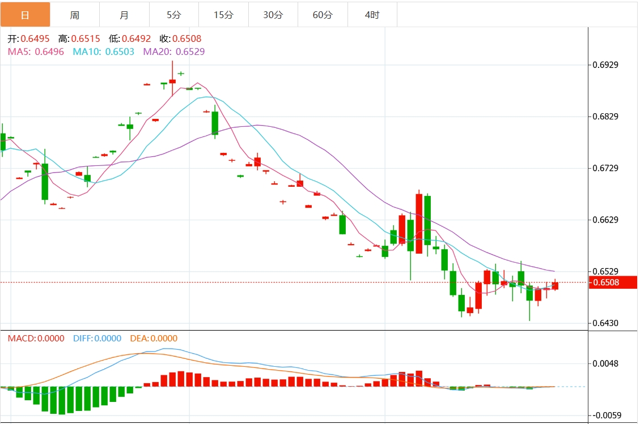Switch to the 月 monthly tab
Viewport: 640px width, 424px height.
point(125,15)
